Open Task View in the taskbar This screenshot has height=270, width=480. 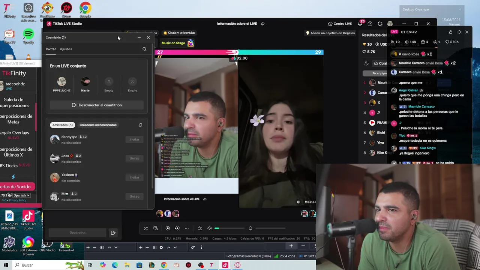[x=90, y=265]
